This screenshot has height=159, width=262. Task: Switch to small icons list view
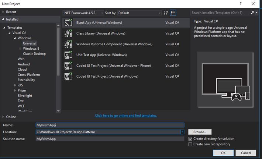(x=173, y=13)
